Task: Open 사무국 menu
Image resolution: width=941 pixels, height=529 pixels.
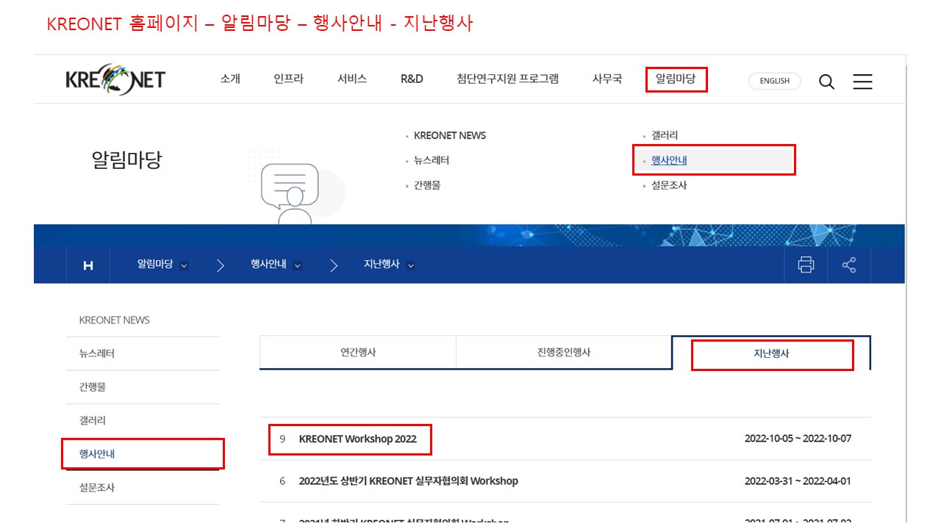Action: (x=607, y=79)
